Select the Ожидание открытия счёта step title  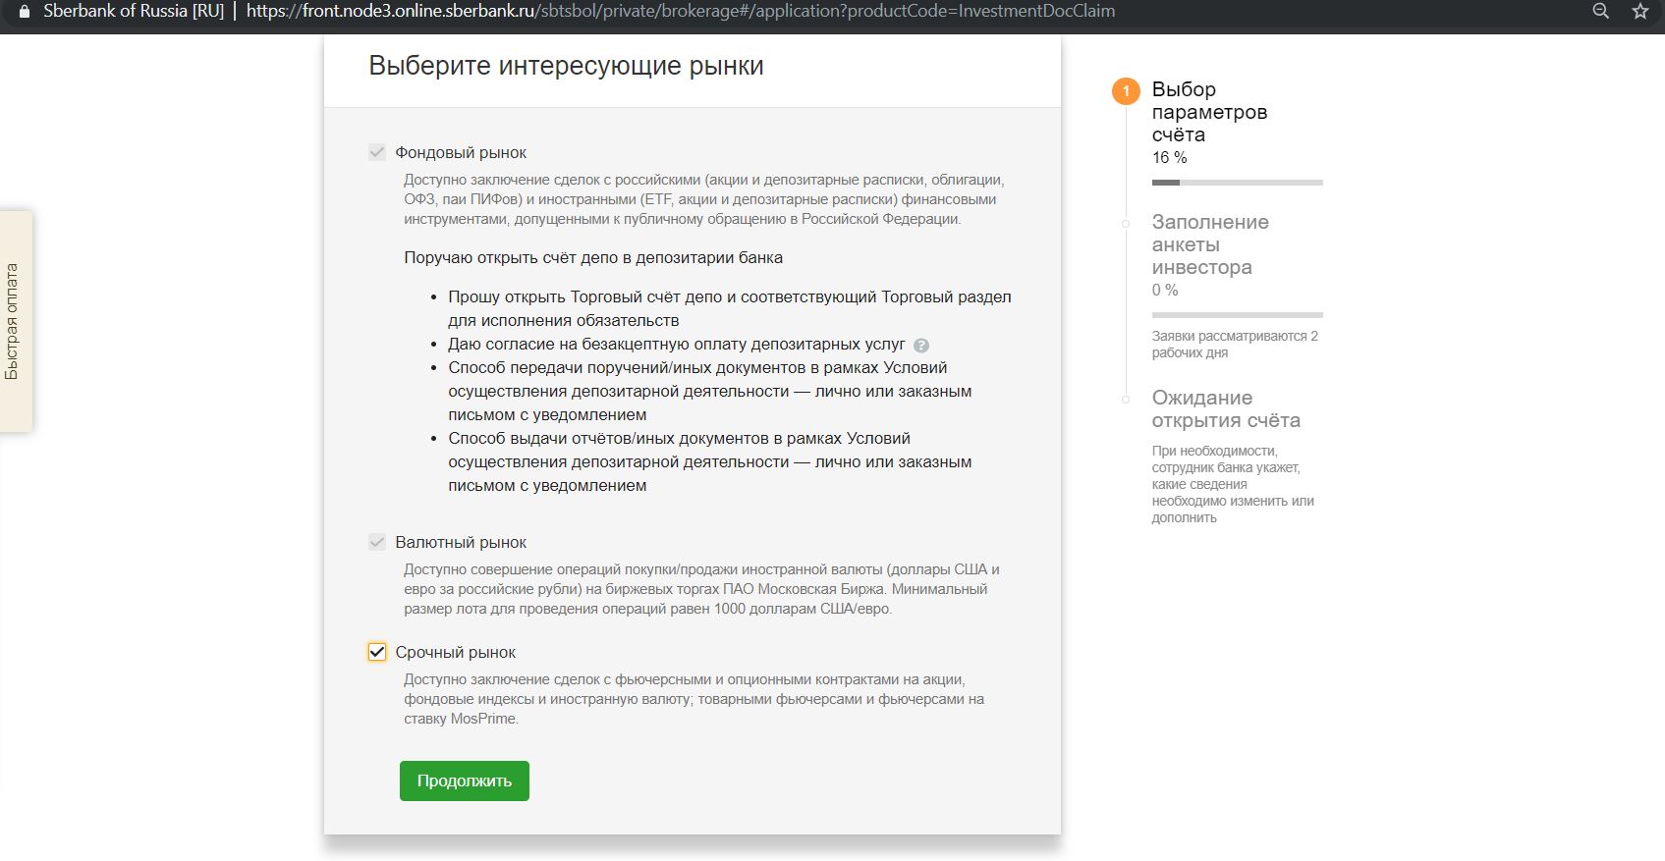tap(1225, 409)
